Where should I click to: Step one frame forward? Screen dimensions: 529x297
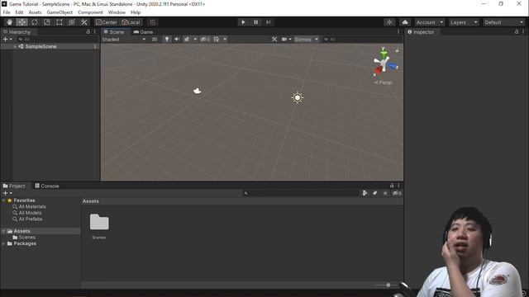pyautogui.click(x=268, y=22)
